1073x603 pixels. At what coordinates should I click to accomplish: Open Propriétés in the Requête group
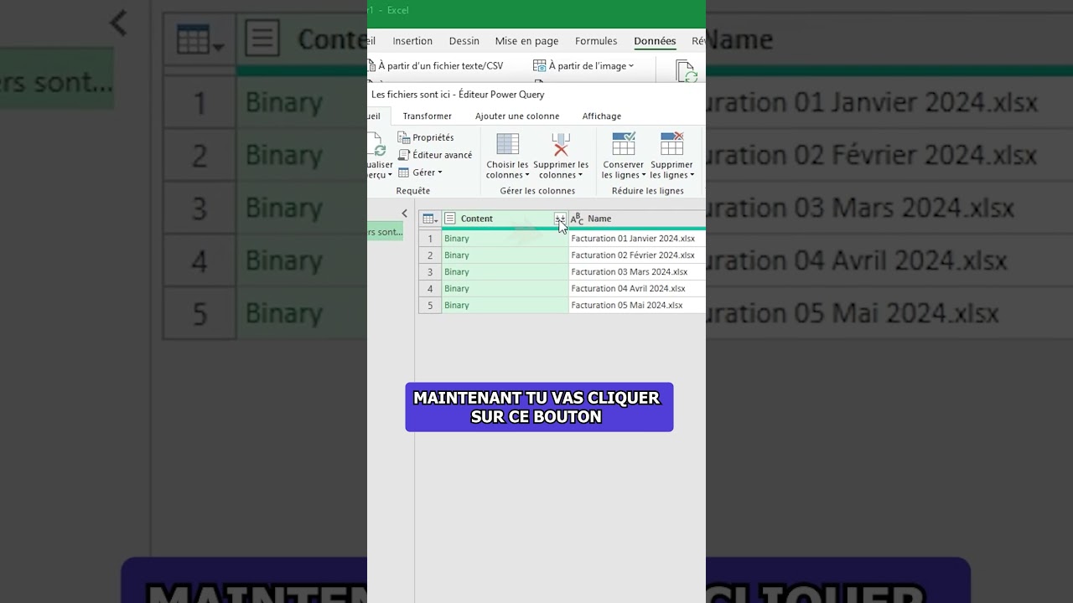(426, 137)
